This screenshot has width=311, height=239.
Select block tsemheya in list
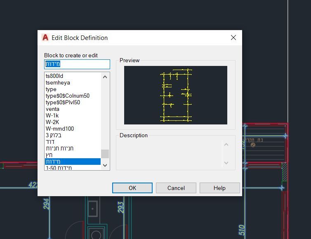pyautogui.click(x=73, y=82)
